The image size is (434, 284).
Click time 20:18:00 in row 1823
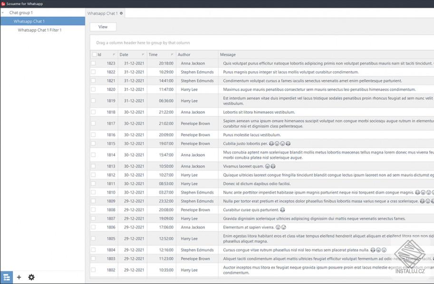pyautogui.click(x=166, y=63)
